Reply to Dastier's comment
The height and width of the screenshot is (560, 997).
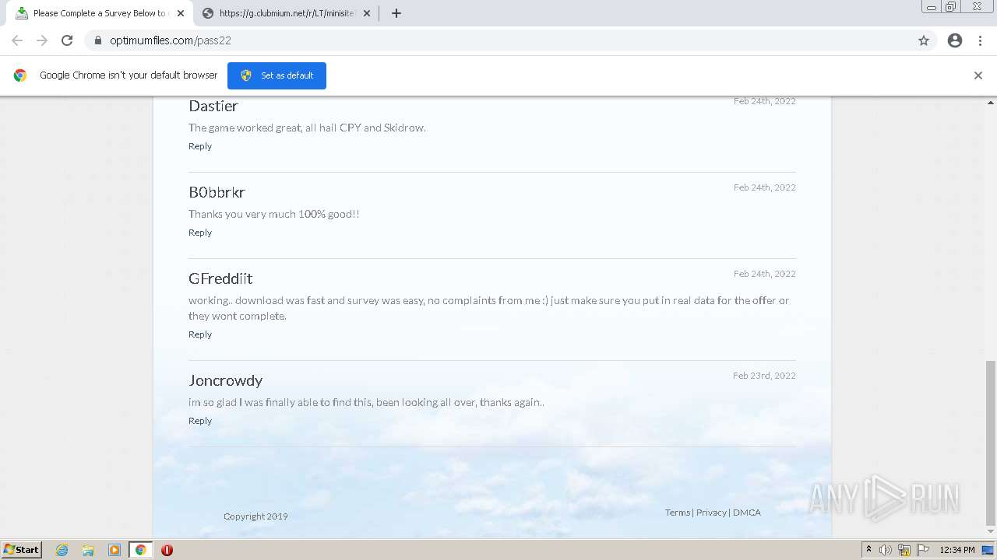pyautogui.click(x=200, y=146)
